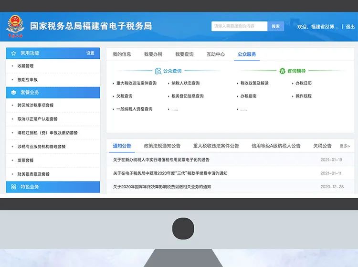Switch to the 我要办税 tab
The width and height of the screenshot is (358, 267).
pyautogui.click(x=153, y=54)
